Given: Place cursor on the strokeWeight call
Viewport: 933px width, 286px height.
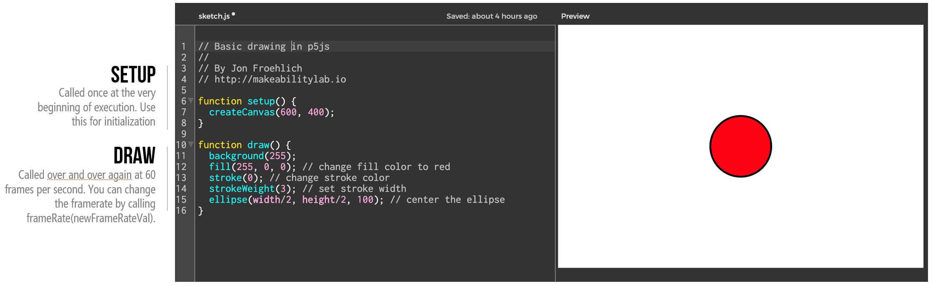Looking at the screenshot, I should click(x=241, y=189).
